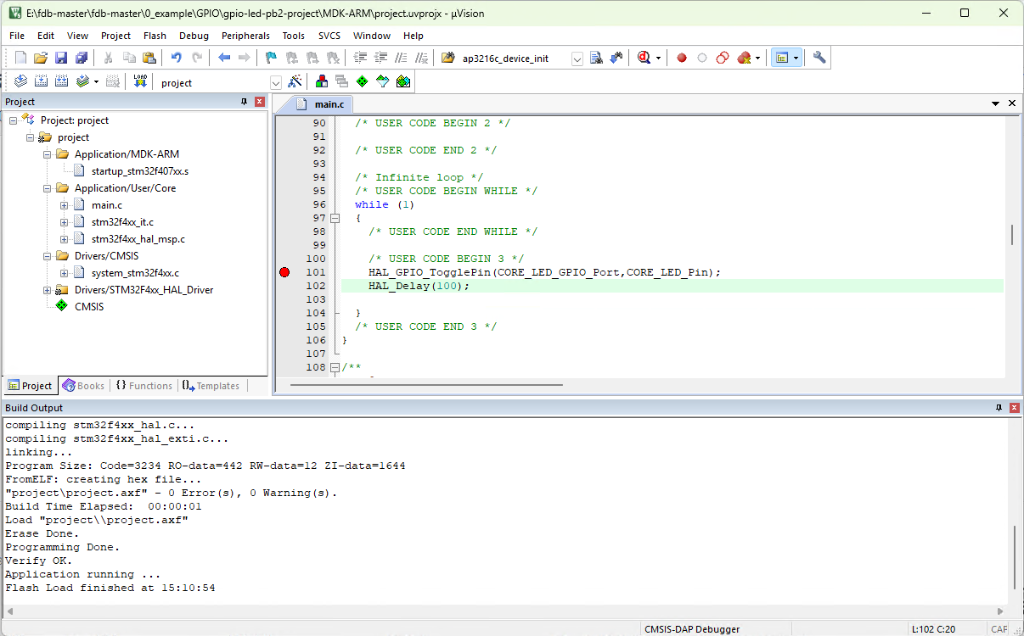This screenshot has width=1024, height=636.
Task: Open the target selection dropdown showing project
Action: tap(275, 82)
